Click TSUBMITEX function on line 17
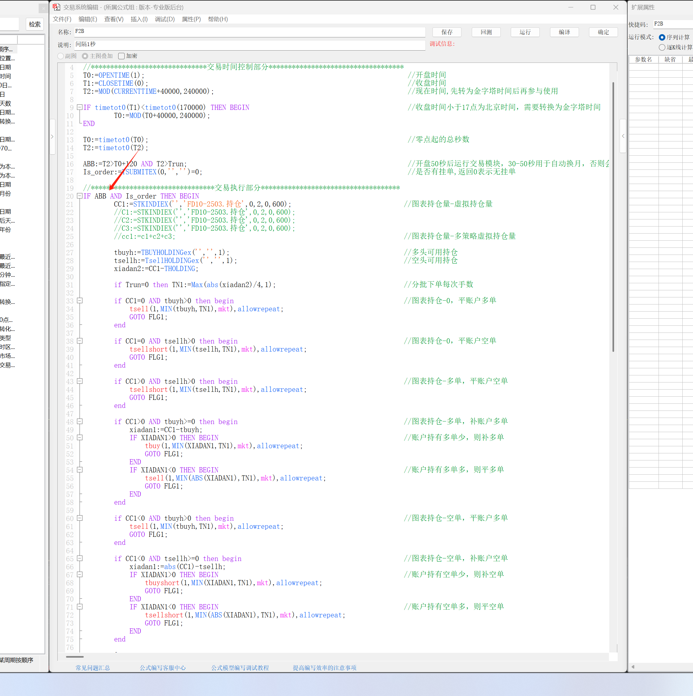Image resolution: width=693 pixels, height=696 pixels. click(139, 172)
